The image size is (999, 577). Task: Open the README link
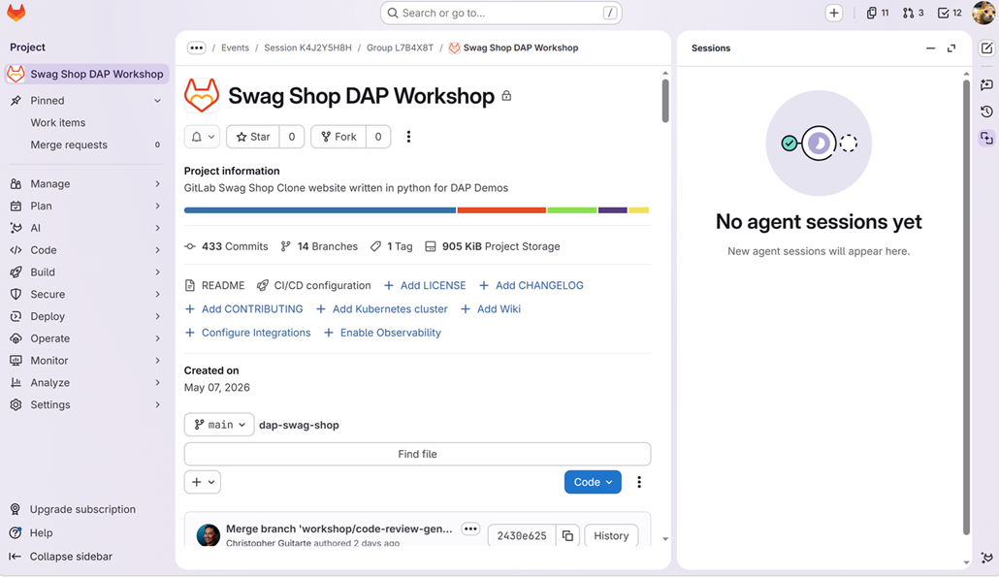coord(214,285)
